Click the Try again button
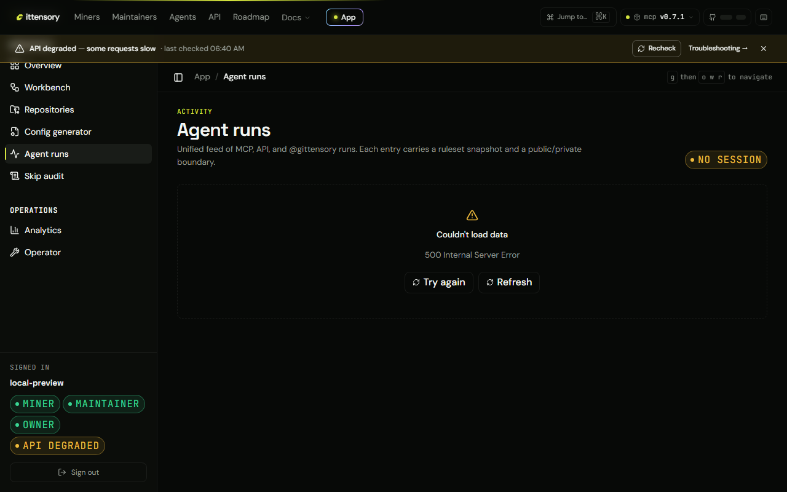This screenshot has height=492, width=787. 439,282
